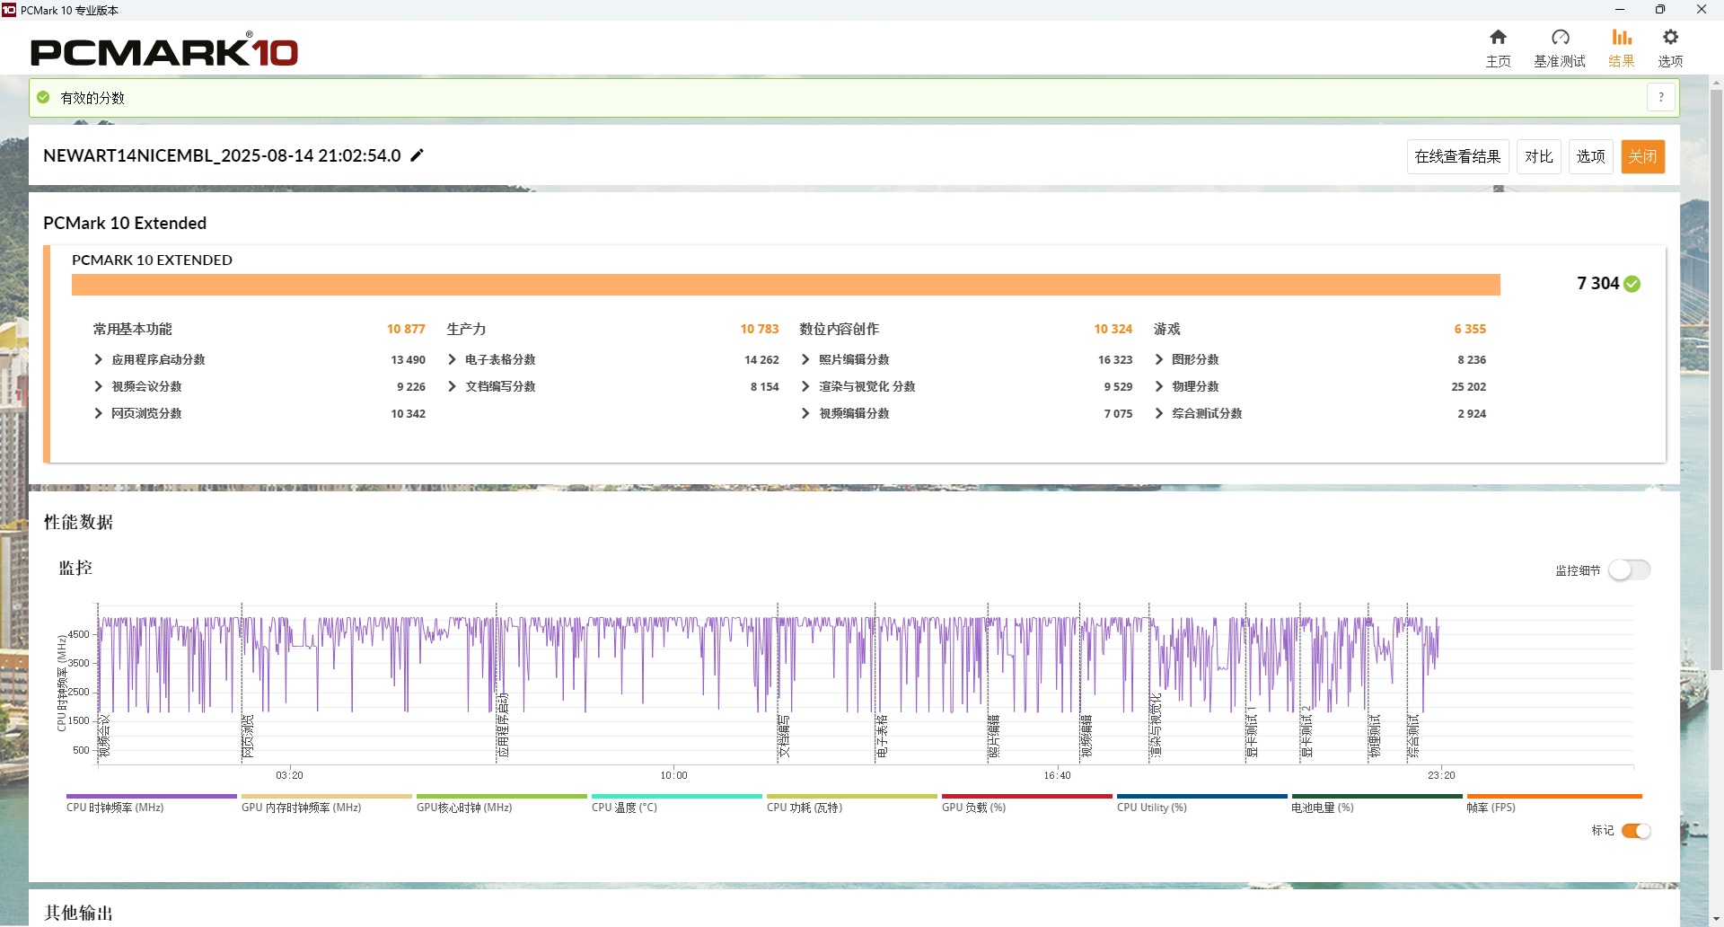Select the CPU Utility (%) legend
The height and width of the screenshot is (927, 1724).
tap(1201, 803)
